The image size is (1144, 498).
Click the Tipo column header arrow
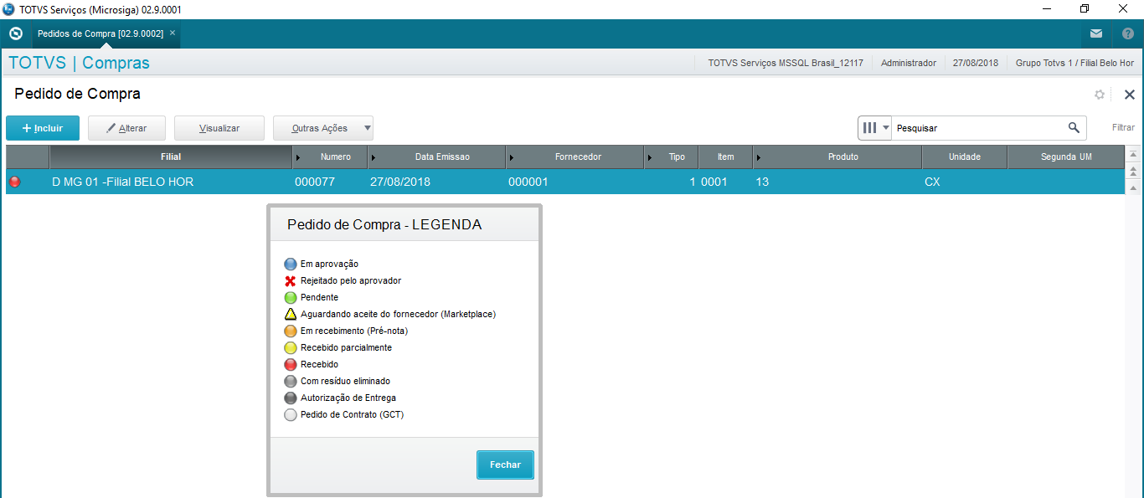[x=650, y=157]
